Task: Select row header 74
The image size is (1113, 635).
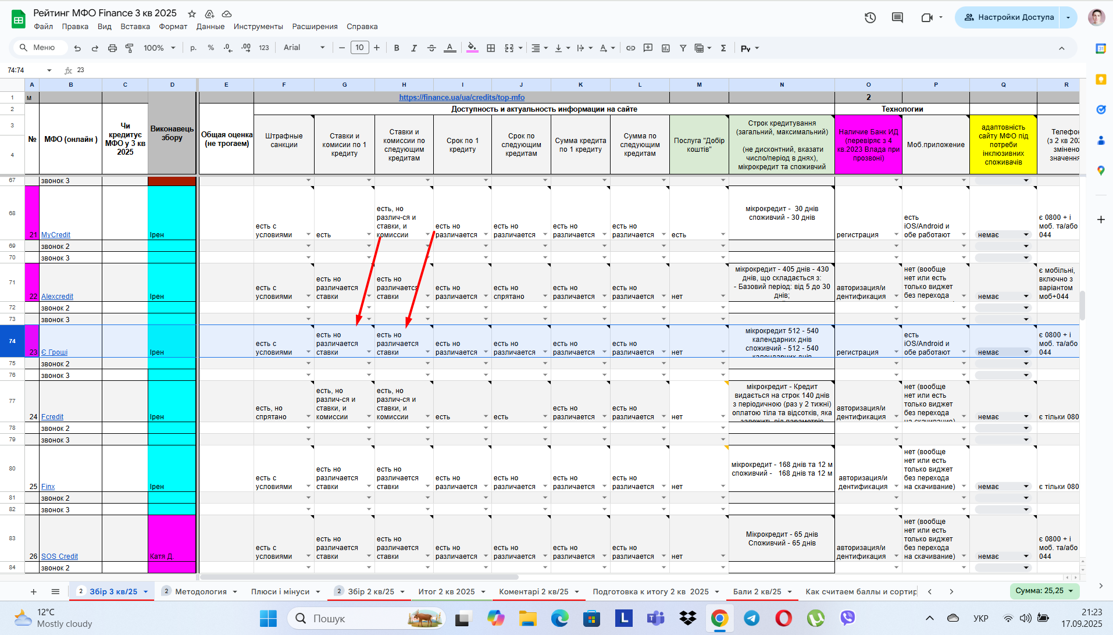Action: coord(12,341)
